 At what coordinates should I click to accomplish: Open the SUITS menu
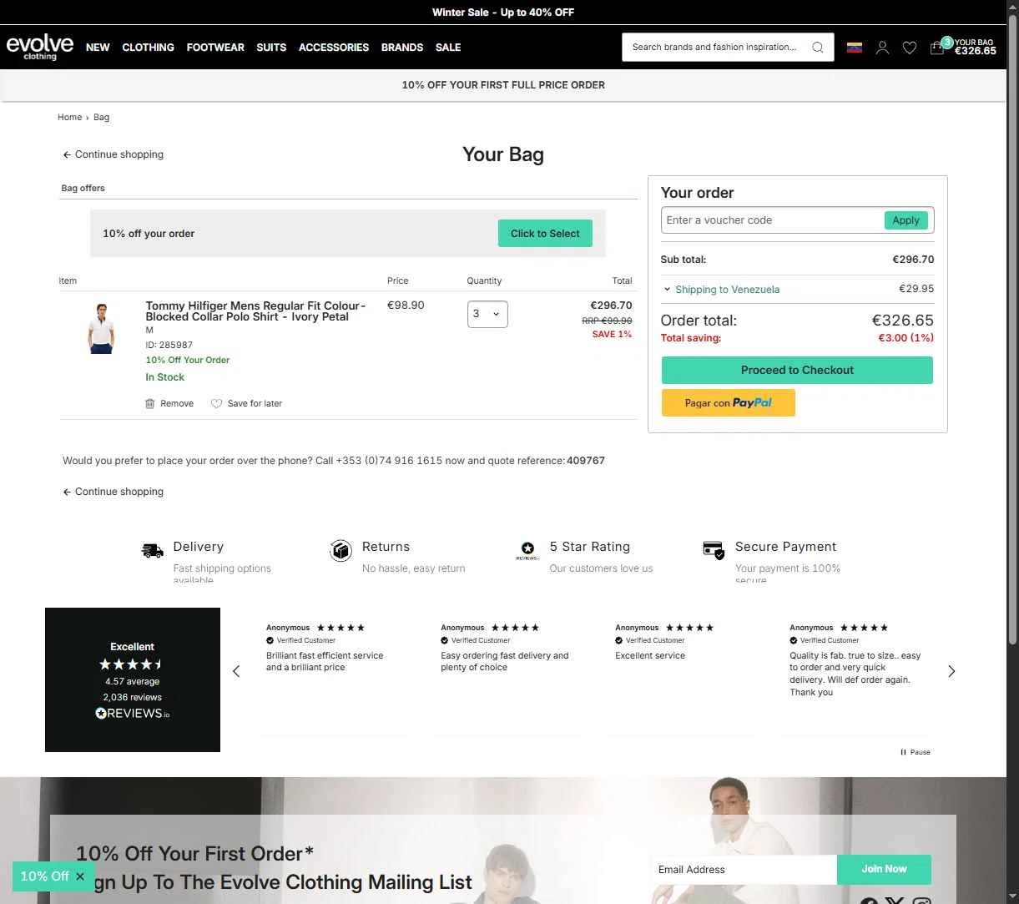271,48
